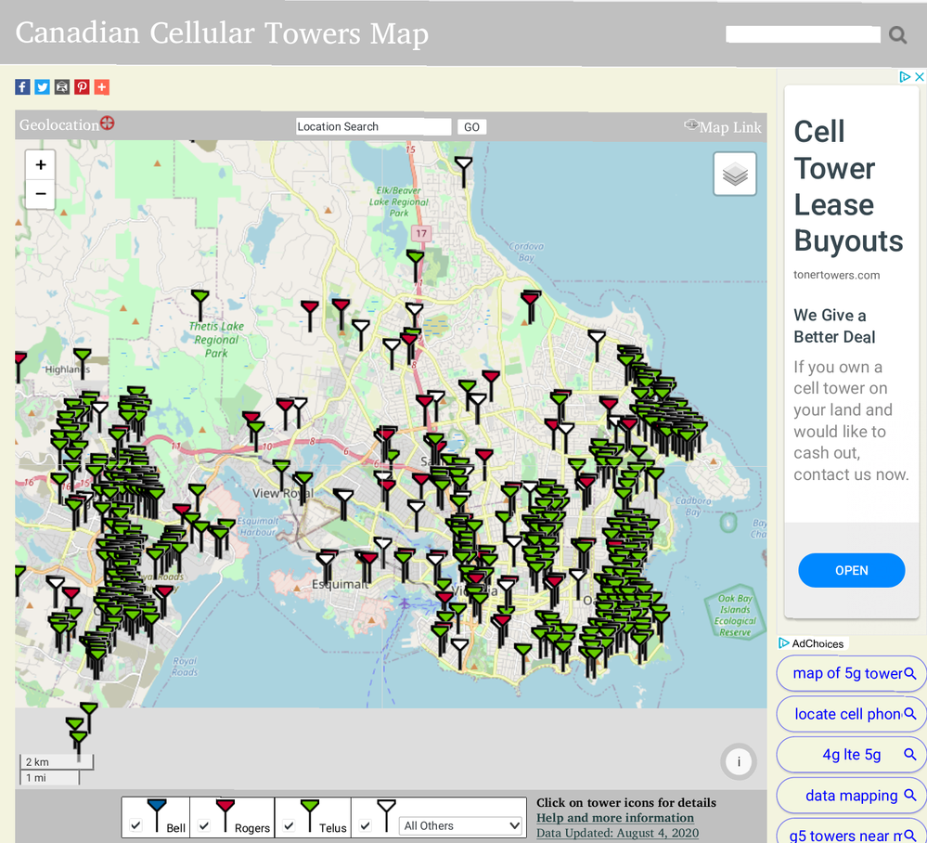The height and width of the screenshot is (843, 927).
Task: Open the All Others carrier dropdown
Action: [x=460, y=824]
